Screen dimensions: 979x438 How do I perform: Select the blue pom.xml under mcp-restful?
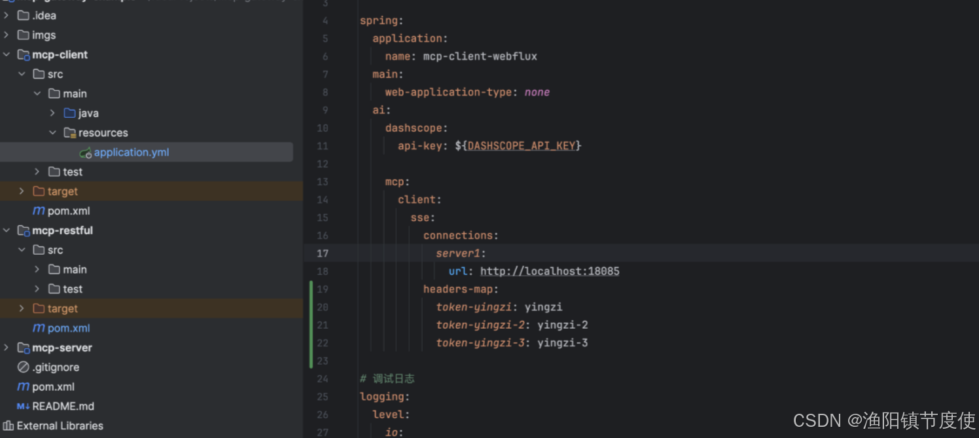tap(69, 328)
